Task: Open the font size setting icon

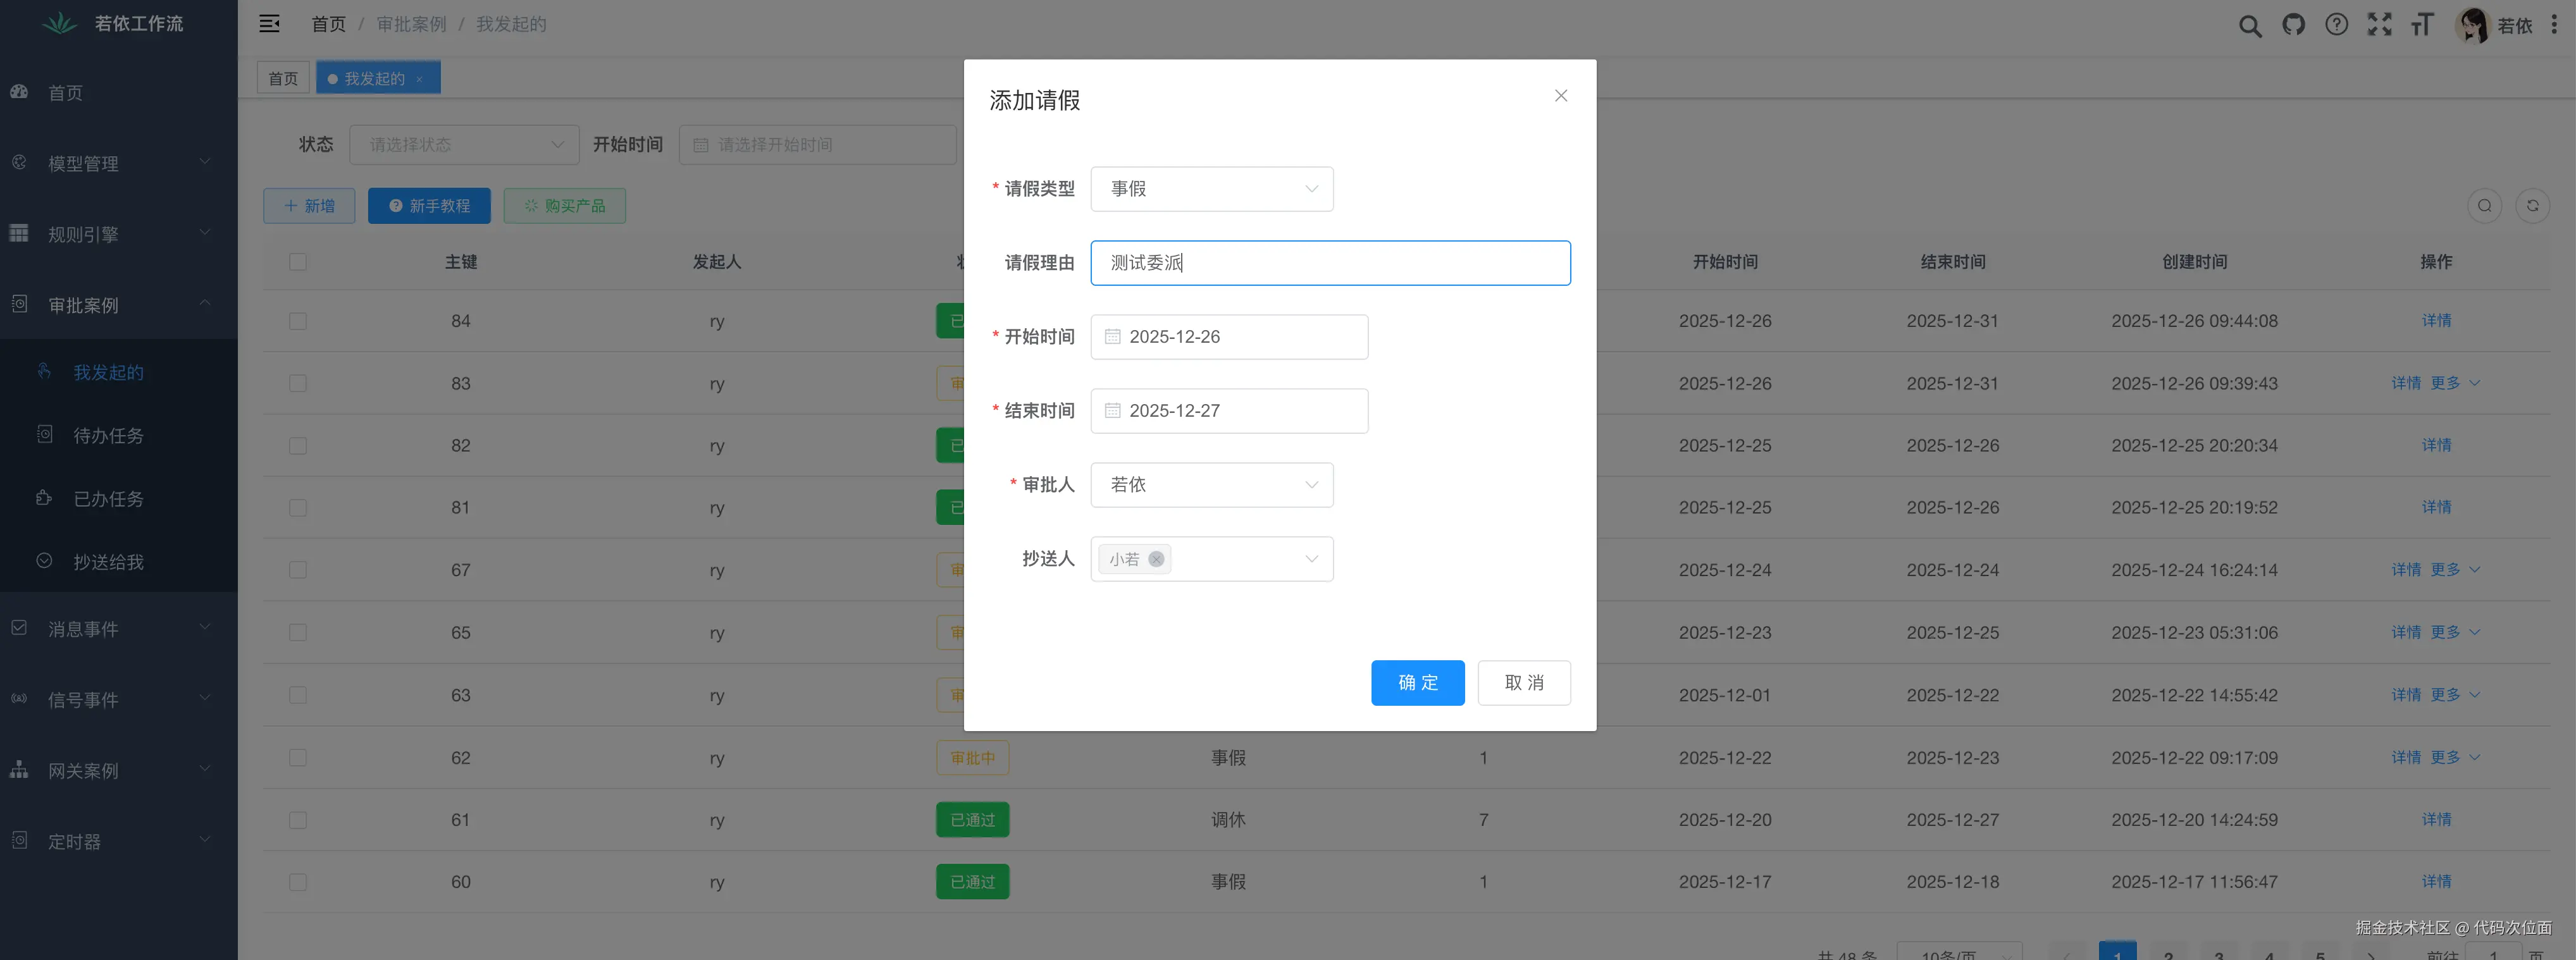Action: tap(2421, 25)
